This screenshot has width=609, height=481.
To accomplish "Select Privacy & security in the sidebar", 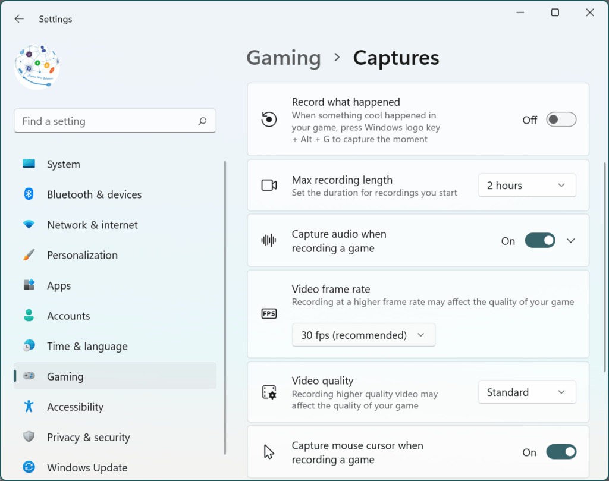I will coord(88,437).
